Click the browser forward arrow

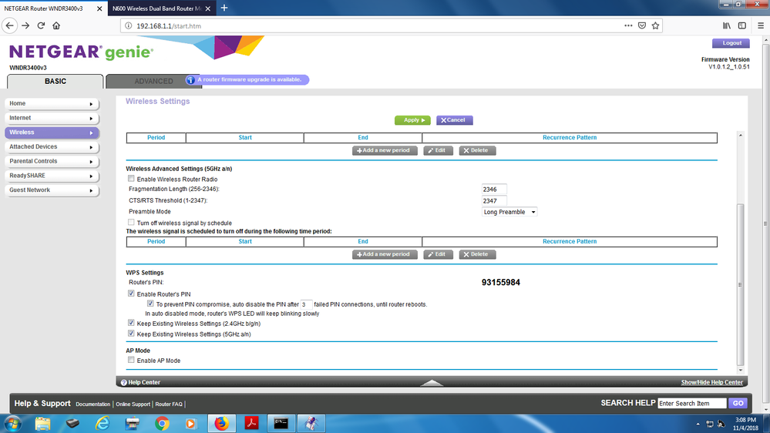click(25, 25)
